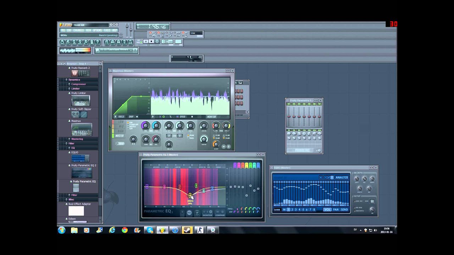Show the Playlist window via its toolbar icon

tap(107, 42)
